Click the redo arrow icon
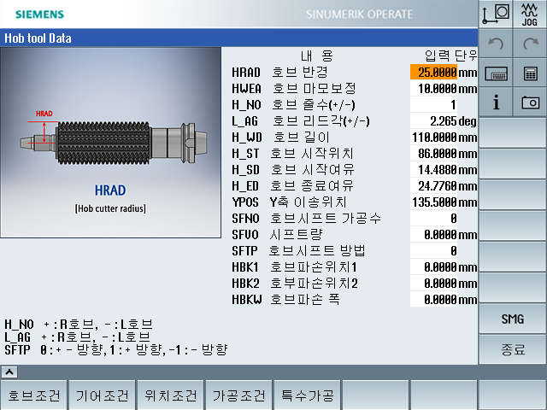The width and height of the screenshot is (547, 410). point(530,44)
